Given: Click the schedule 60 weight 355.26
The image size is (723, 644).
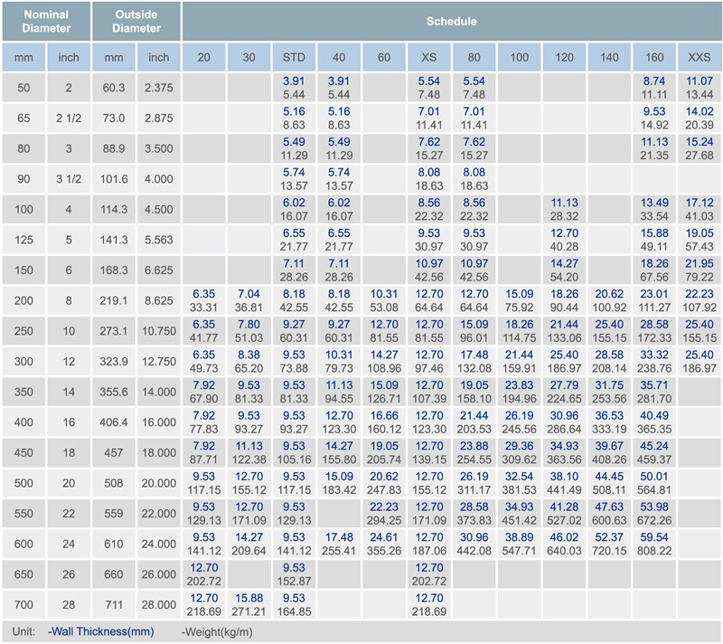Looking at the screenshot, I should [x=384, y=551].
